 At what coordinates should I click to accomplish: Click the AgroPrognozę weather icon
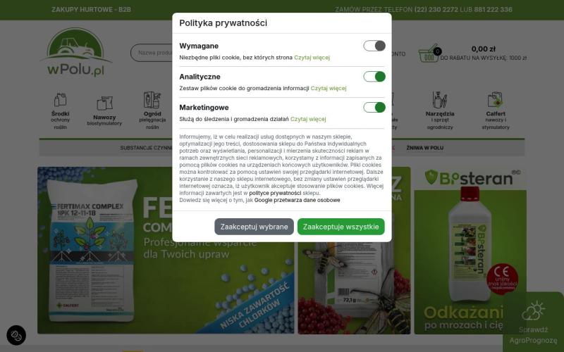[533, 311]
